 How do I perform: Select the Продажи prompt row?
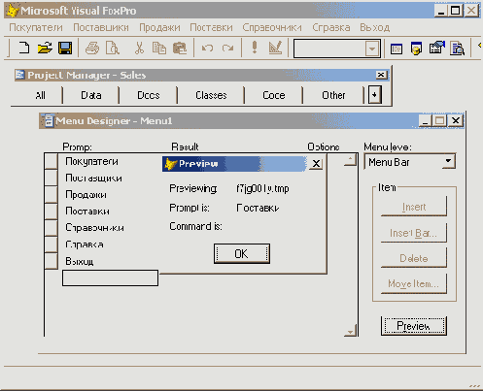pos(86,195)
